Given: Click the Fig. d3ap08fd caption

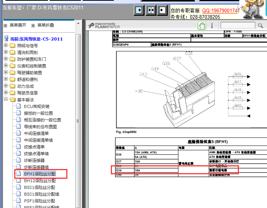Looking at the screenshot, I should pos(126,132).
